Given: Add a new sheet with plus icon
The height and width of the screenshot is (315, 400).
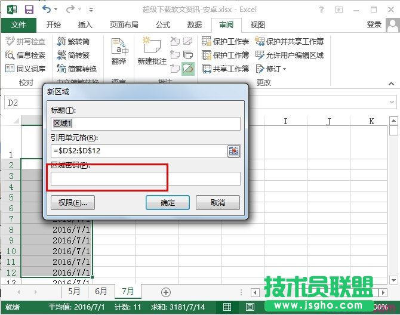Looking at the screenshot, I should tap(166, 292).
